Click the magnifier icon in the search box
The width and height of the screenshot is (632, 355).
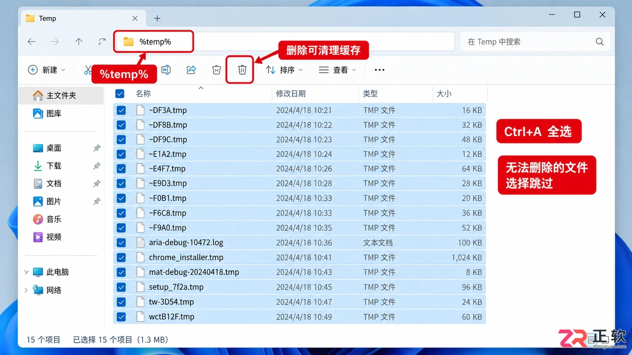[600, 42]
